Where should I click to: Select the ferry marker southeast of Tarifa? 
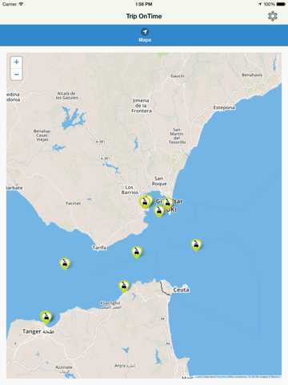pyautogui.click(x=137, y=252)
